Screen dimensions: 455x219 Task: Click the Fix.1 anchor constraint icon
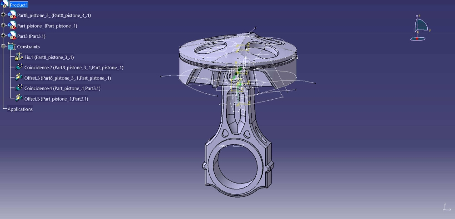click(x=19, y=56)
